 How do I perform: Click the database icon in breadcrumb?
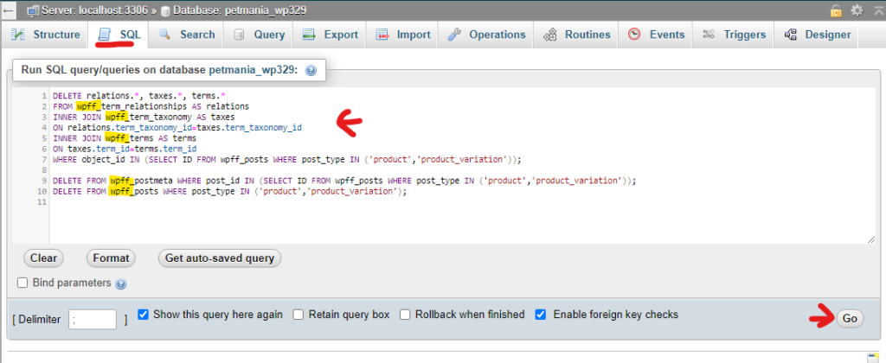(x=165, y=10)
